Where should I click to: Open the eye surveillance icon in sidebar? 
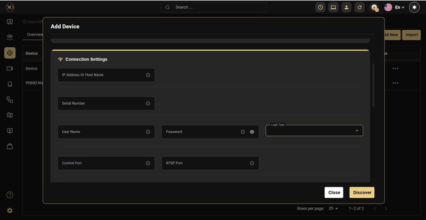(x=10, y=37)
